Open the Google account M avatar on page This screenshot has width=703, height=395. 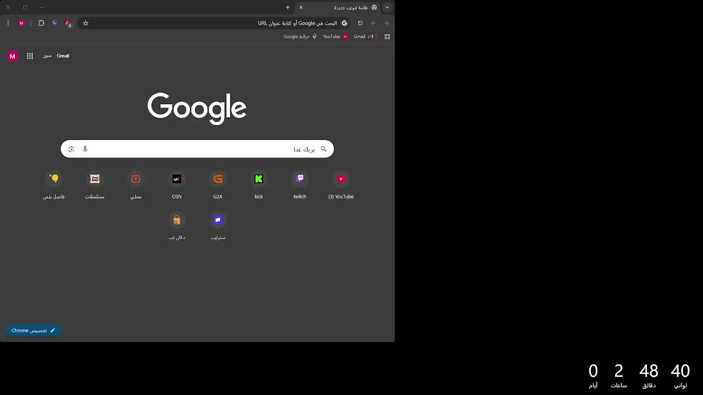[12, 56]
